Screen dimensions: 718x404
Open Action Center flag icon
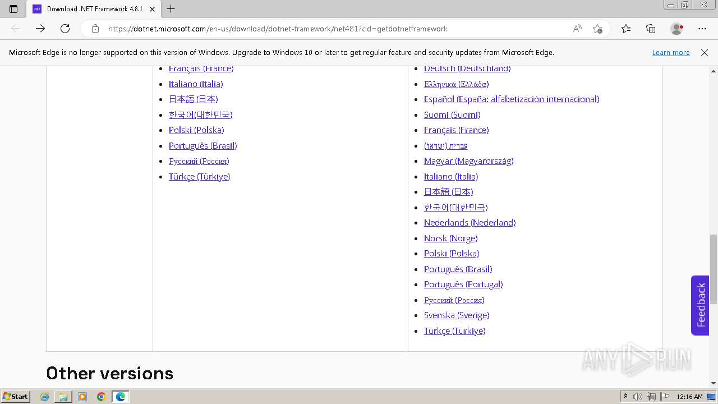coord(665,397)
